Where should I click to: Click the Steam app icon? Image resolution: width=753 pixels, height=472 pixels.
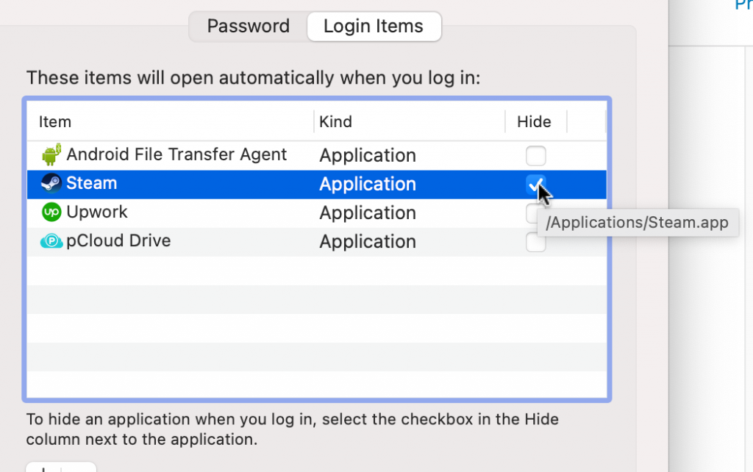(x=51, y=183)
